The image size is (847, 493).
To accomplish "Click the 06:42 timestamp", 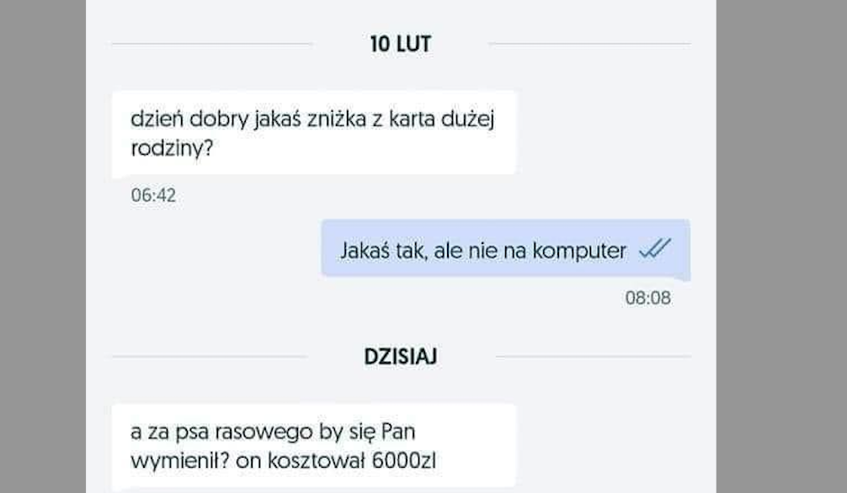I will click(153, 195).
